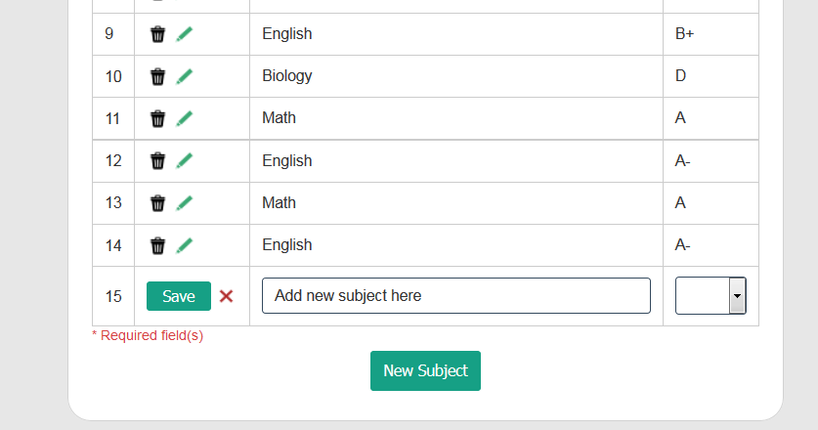Screen dimensions: 818x430
Task: Delete row 14 English with trash icon
Action: coord(157,245)
